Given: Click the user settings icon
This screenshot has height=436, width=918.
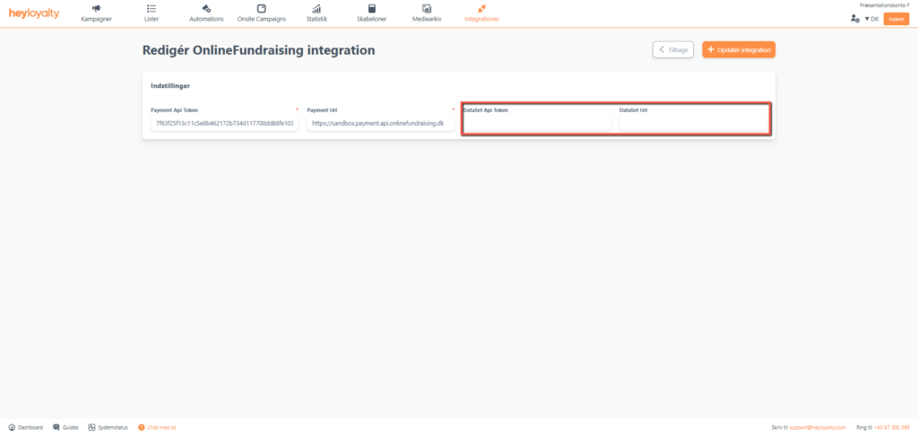Looking at the screenshot, I should click(854, 19).
